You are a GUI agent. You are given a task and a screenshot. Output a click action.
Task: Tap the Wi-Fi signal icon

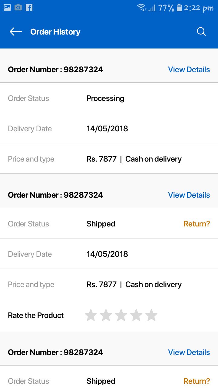(x=141, y=8)
